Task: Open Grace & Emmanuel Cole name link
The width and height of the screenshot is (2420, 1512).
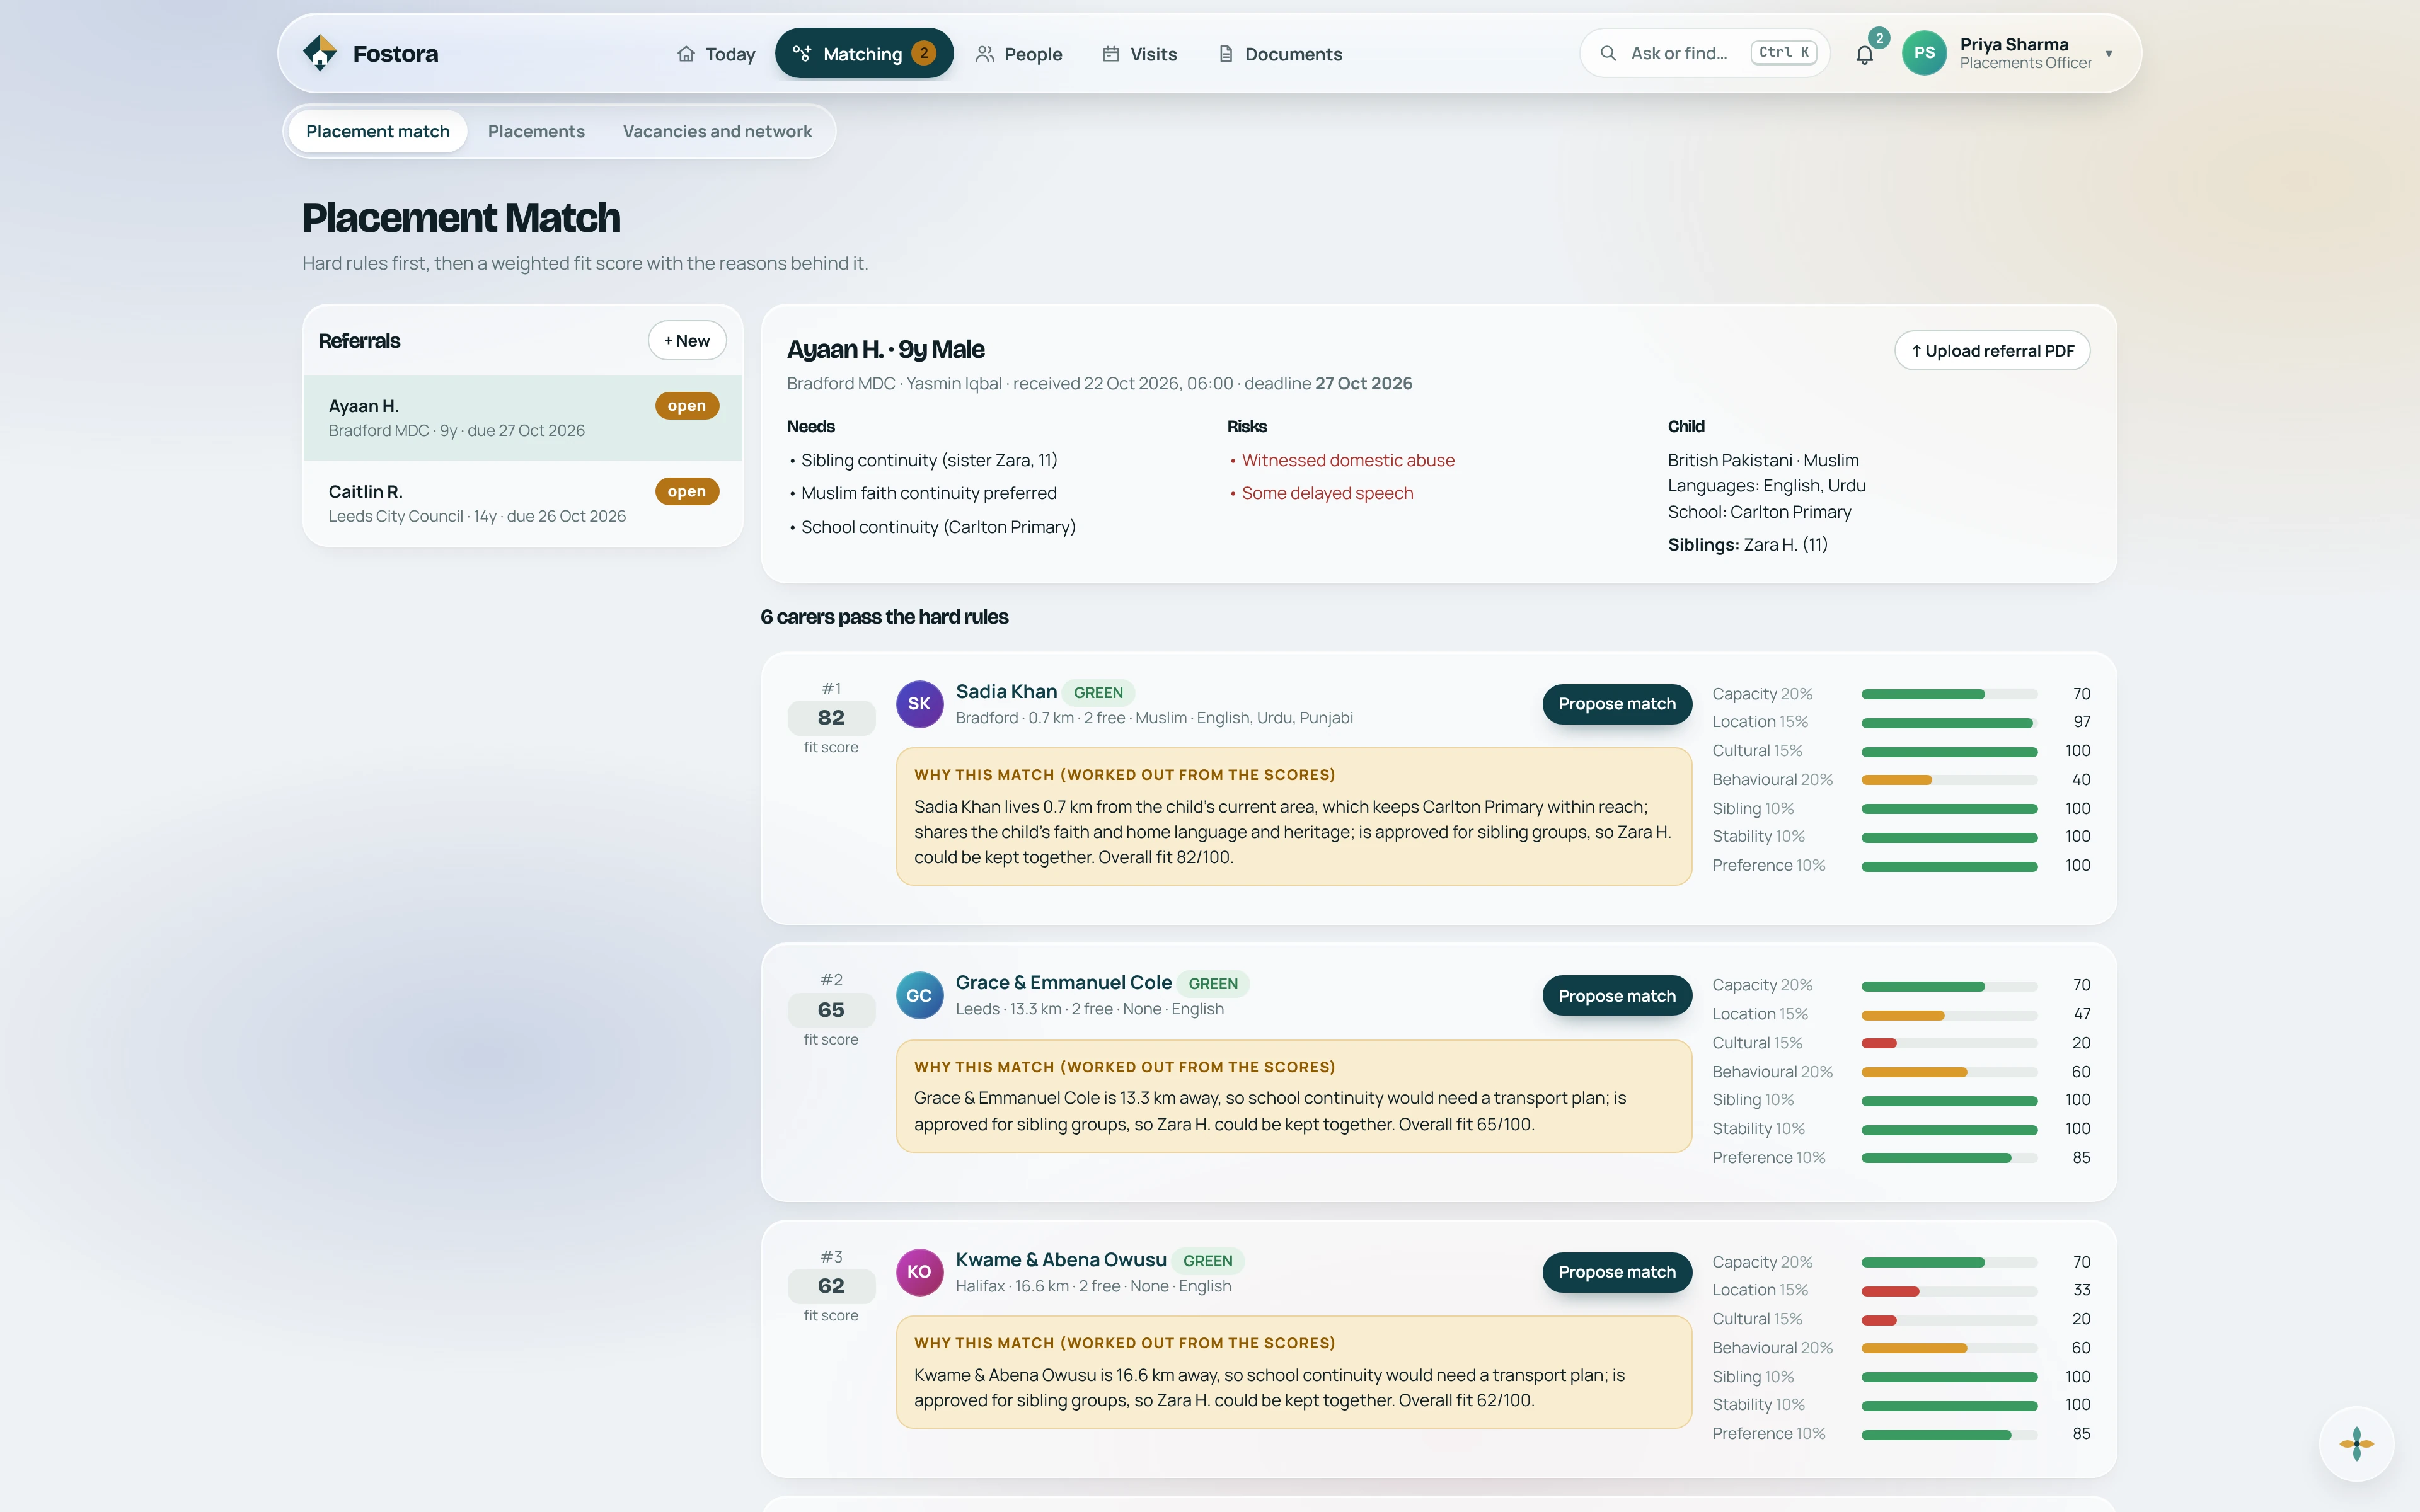Action: (x=1063, y=983)
